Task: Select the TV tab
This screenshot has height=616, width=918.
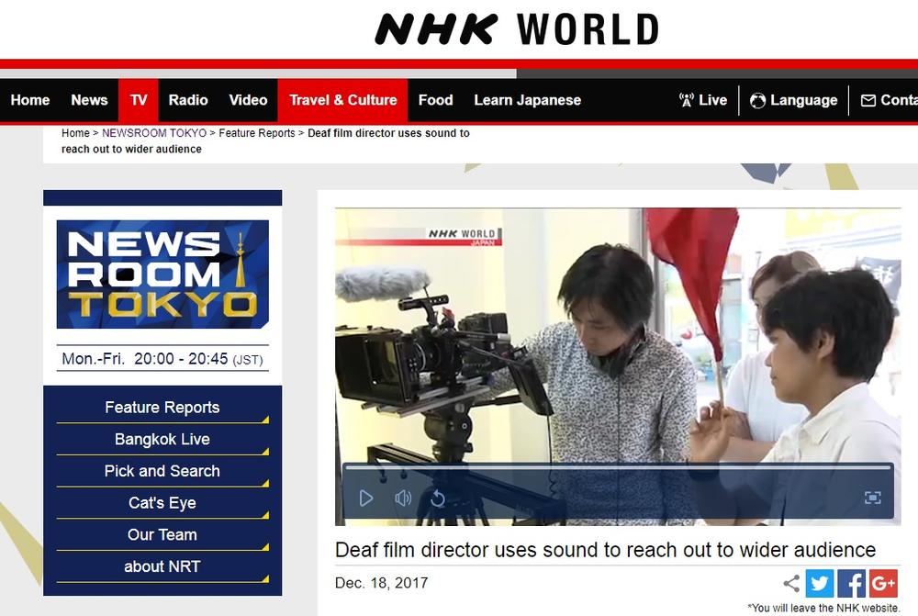Action: pyautogui.click(x=139, y=100)
